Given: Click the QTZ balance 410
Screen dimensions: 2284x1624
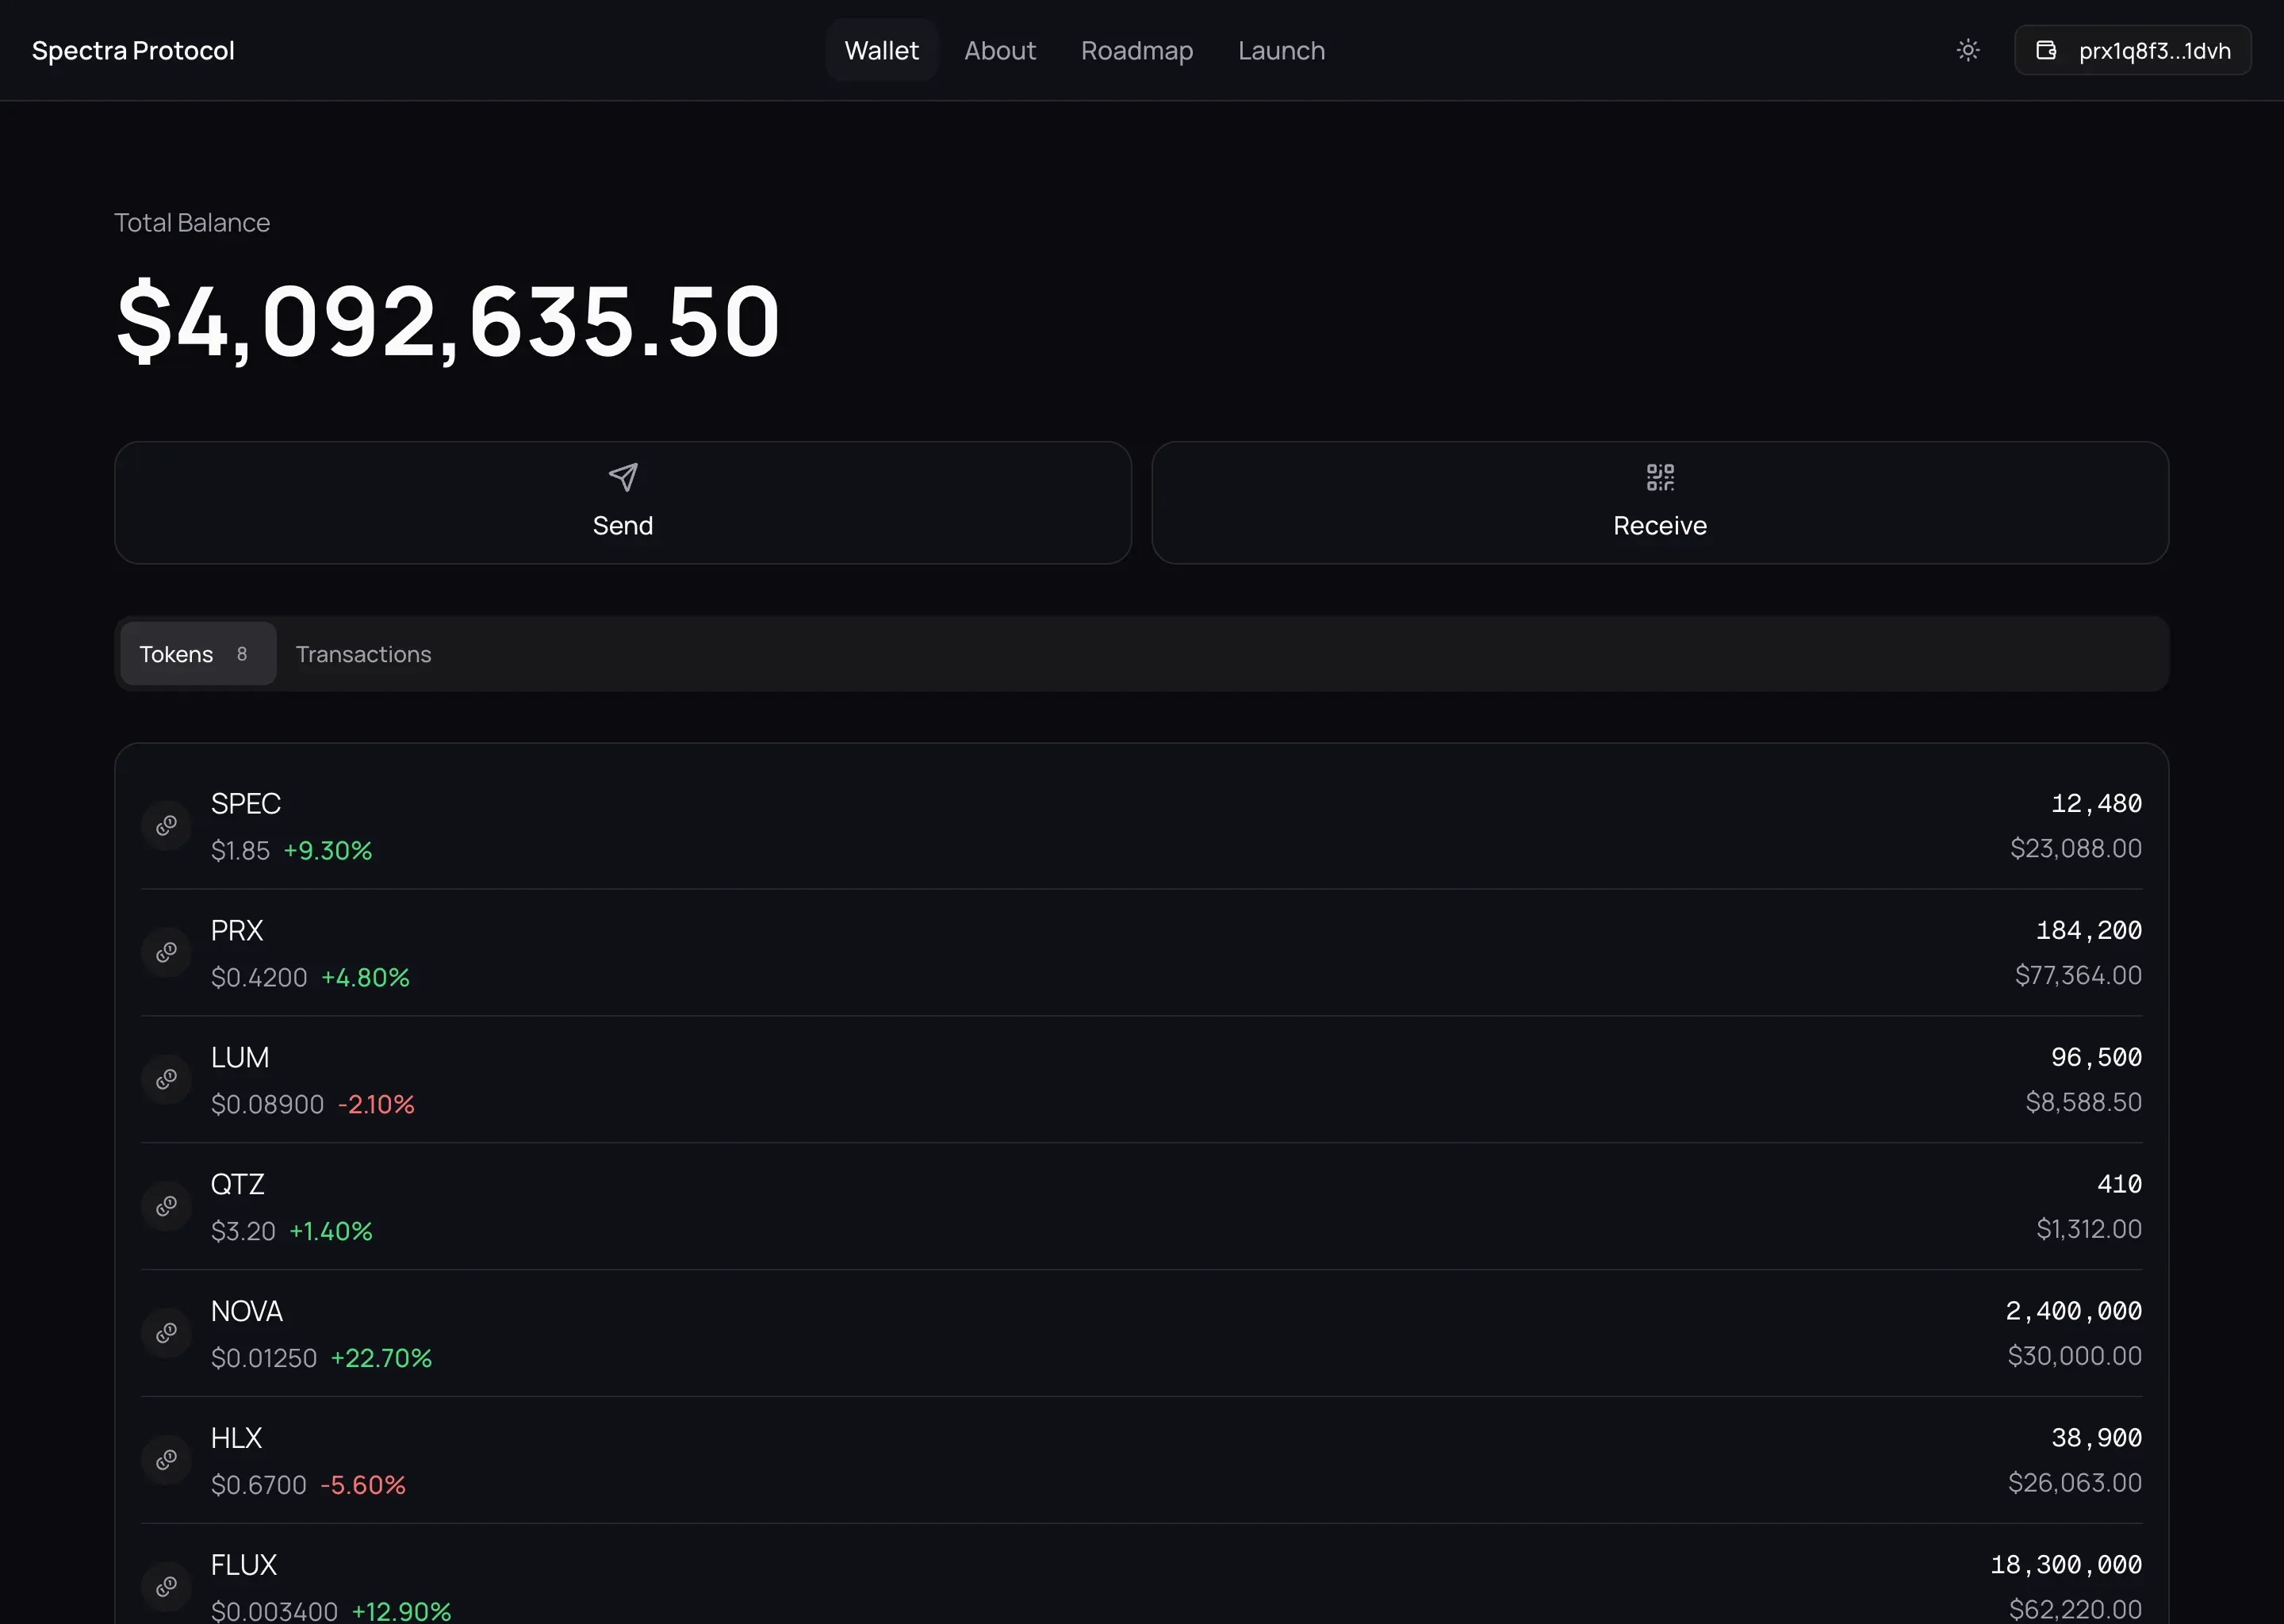Looking at the screenshot, I should pos(2119,1184).
